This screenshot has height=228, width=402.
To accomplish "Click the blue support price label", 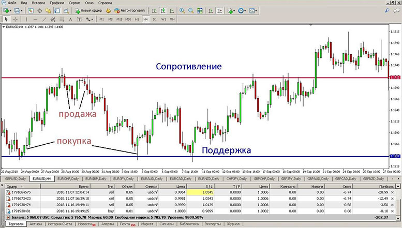I will click(395, 156).
